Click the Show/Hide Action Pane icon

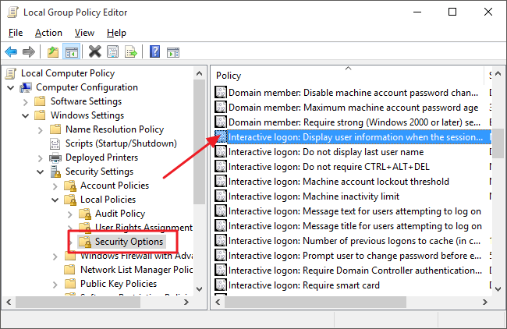point(172,52)
